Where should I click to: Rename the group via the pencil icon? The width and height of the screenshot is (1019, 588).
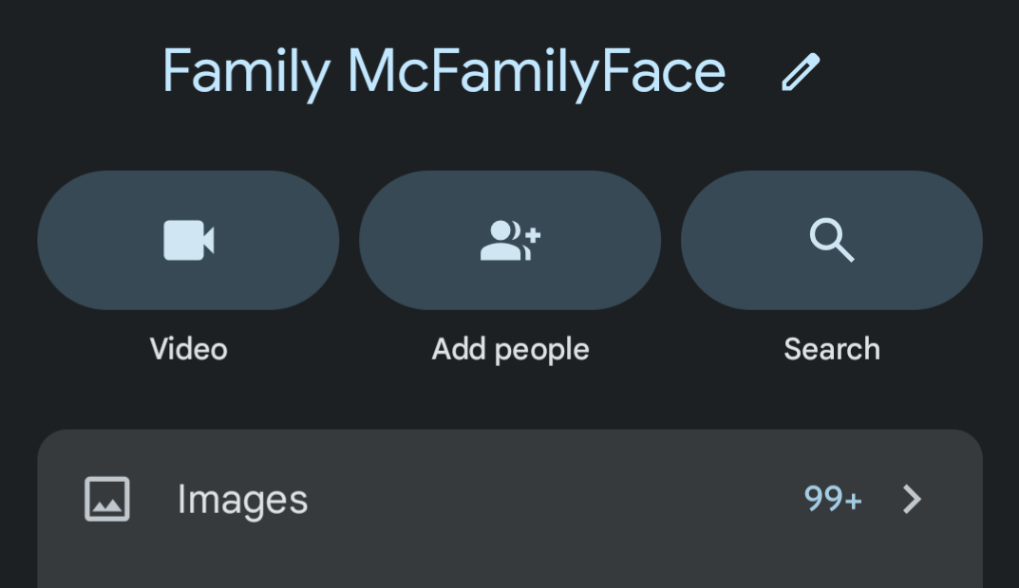pos(800,72)
